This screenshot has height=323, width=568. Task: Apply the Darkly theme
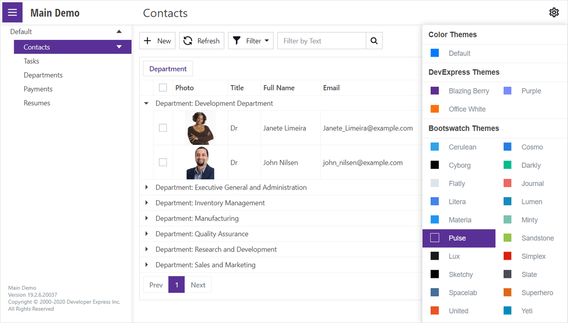[x=532, y=165]
